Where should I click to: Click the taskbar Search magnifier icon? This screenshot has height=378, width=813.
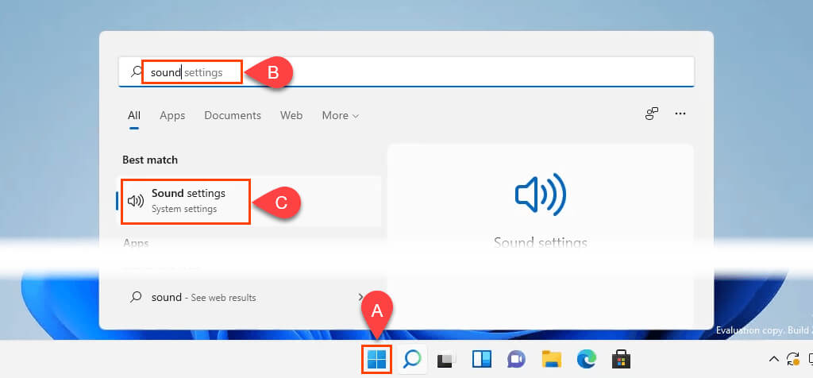[412, 359]
